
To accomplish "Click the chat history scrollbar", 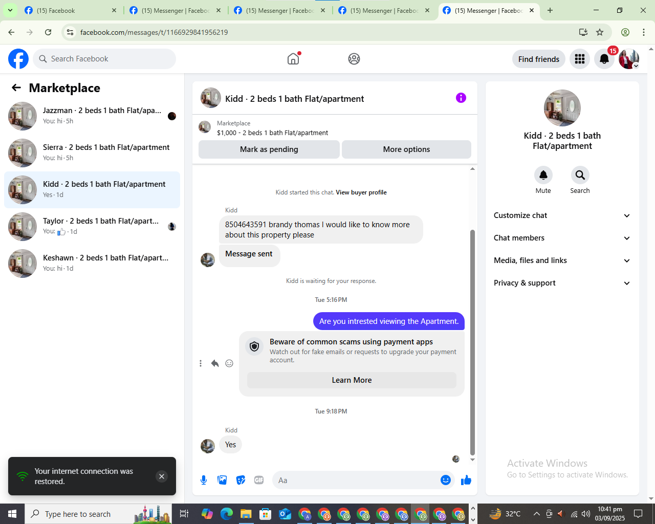I will pos(472,342).
